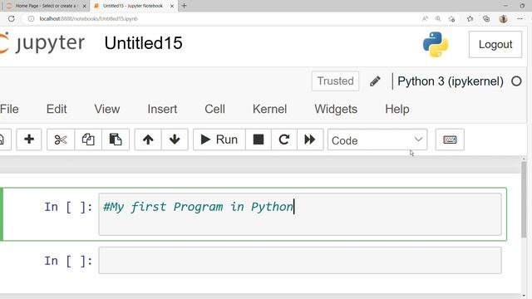This screenshot has width=532, height=299.
Task: Open the View menu
Action: coord(107,109)
